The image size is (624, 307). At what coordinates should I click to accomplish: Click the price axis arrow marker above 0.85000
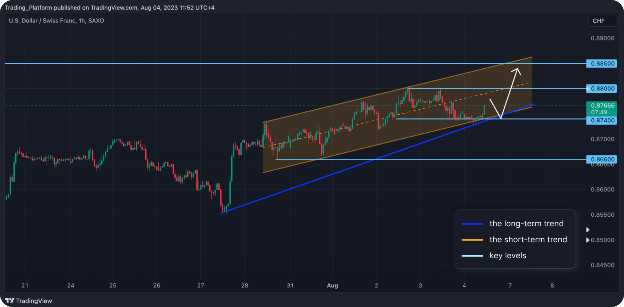[588, 230]
